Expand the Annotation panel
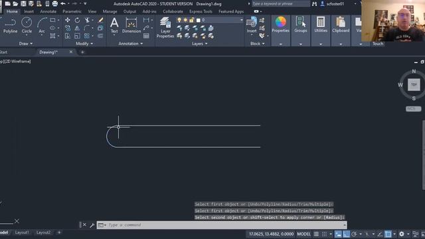The height and width of the screenshot is (239, 425). click(x=130, y=44)
